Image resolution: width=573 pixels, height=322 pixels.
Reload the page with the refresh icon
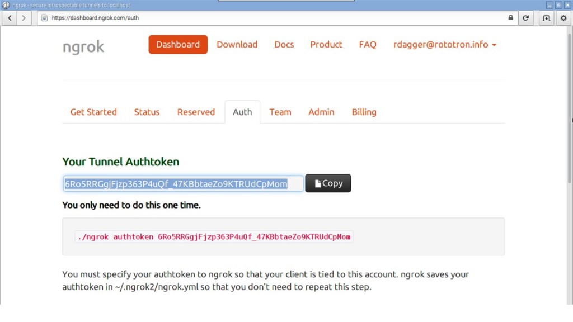525,18
